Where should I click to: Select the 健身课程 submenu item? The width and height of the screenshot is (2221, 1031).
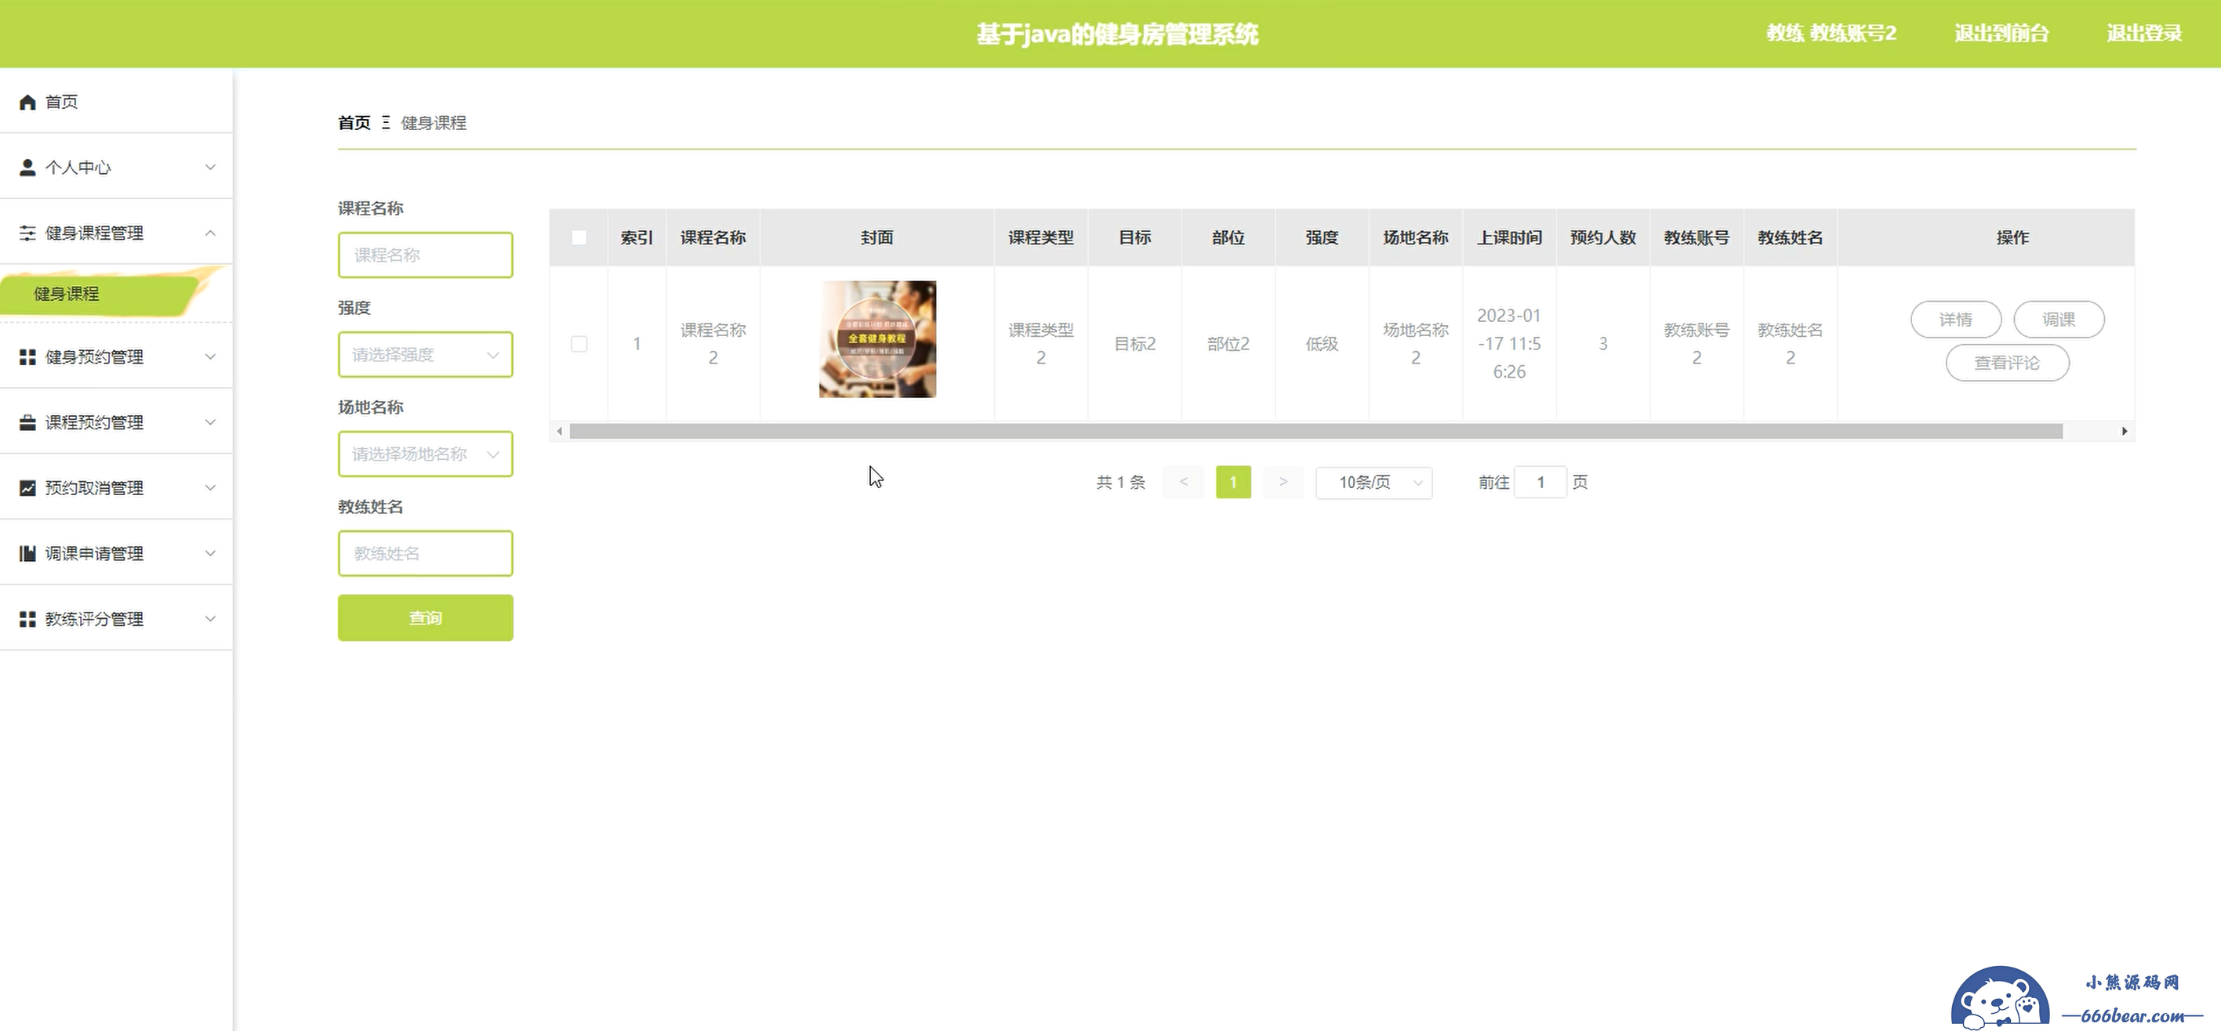67,294
